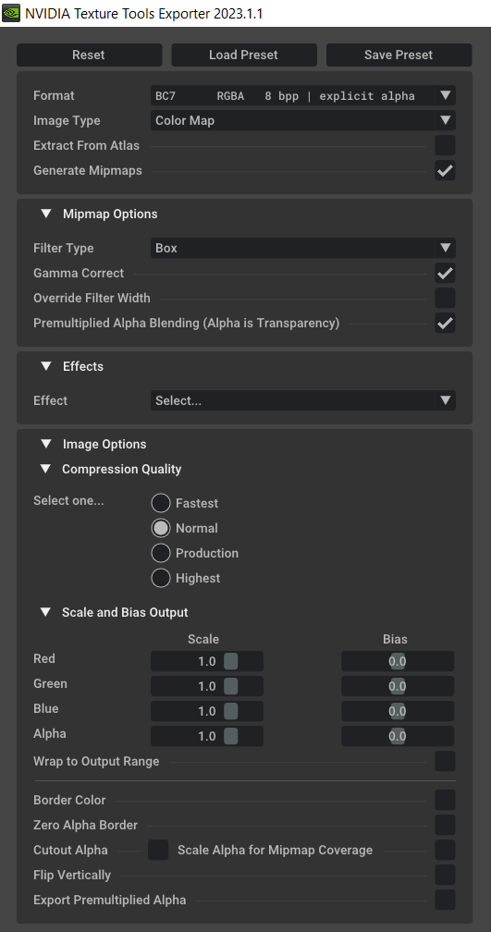Select the Highest compression quality radio
Screen dimensions: 491x932
161,578
